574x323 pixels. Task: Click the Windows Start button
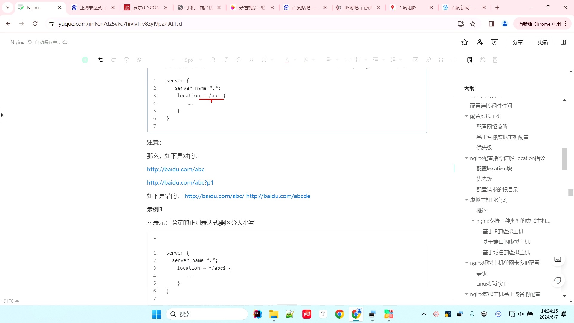coord(156,314)
